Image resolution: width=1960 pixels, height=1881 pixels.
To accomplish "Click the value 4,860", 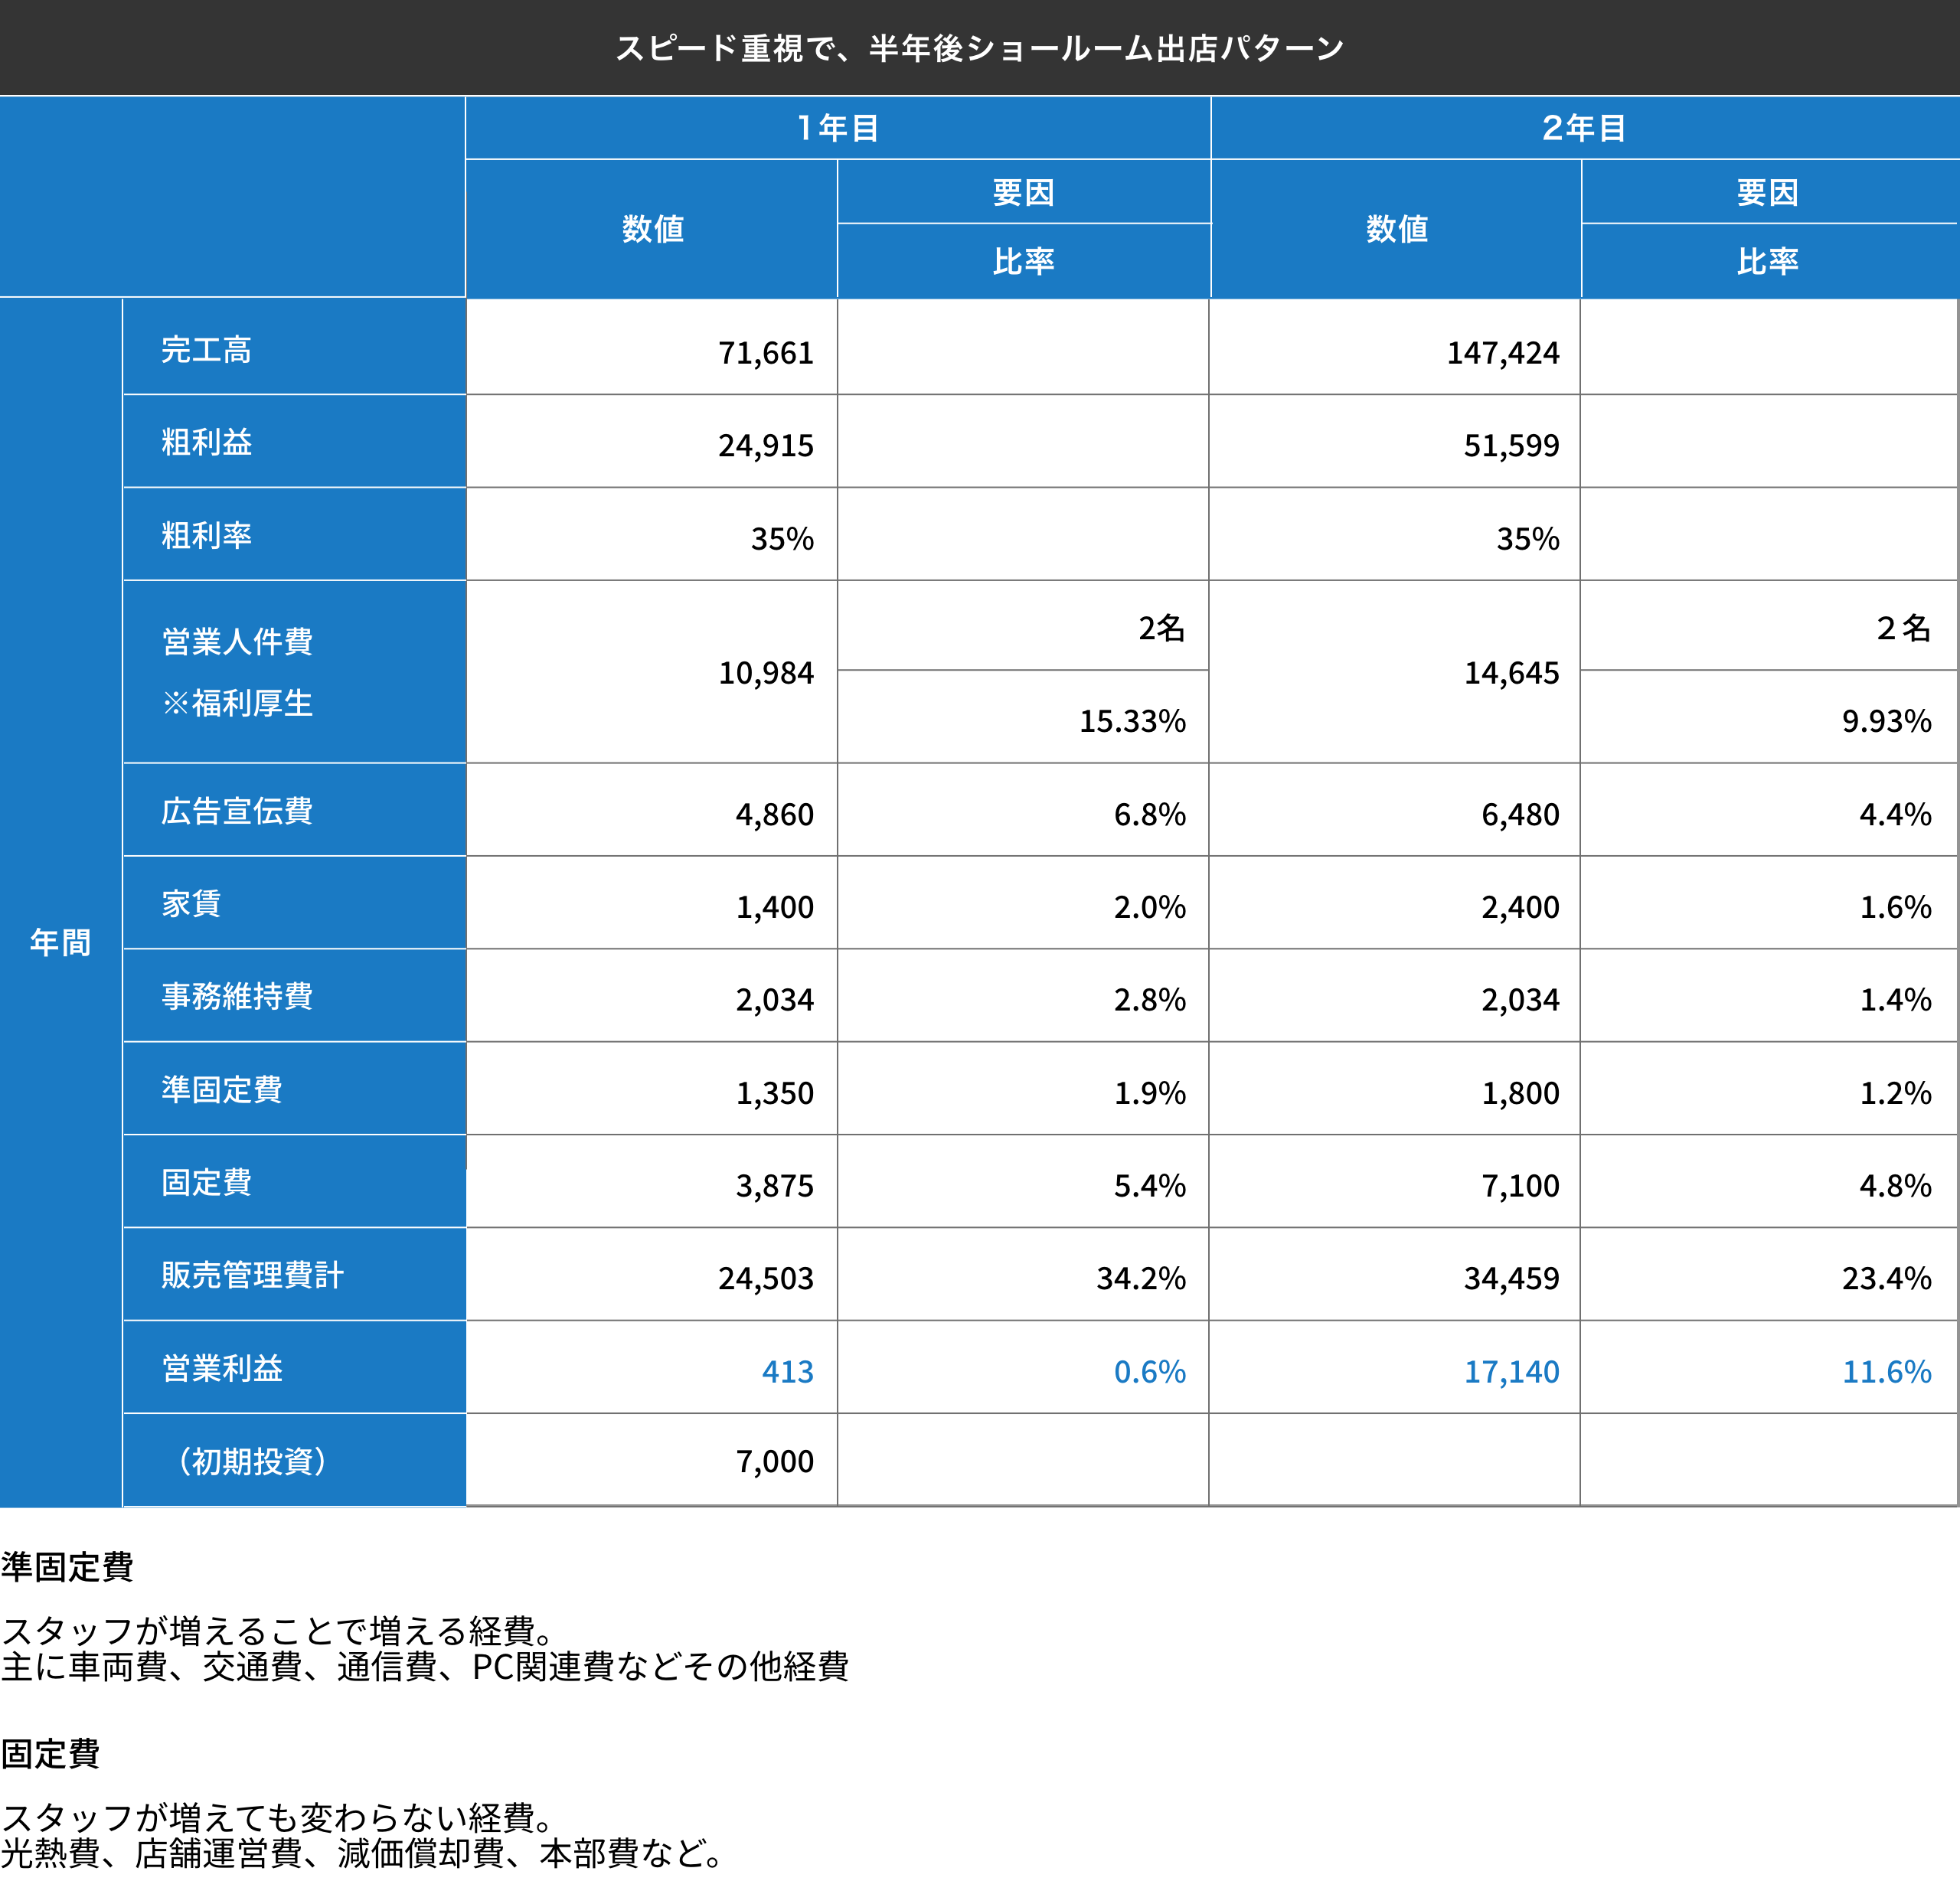I will (x=774, y=815).
